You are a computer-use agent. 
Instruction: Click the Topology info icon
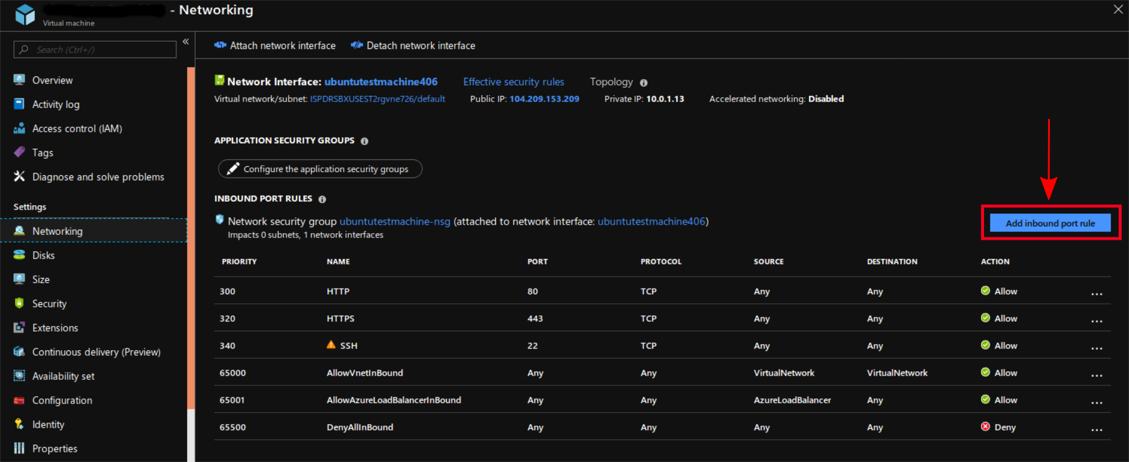click(644, 83)
